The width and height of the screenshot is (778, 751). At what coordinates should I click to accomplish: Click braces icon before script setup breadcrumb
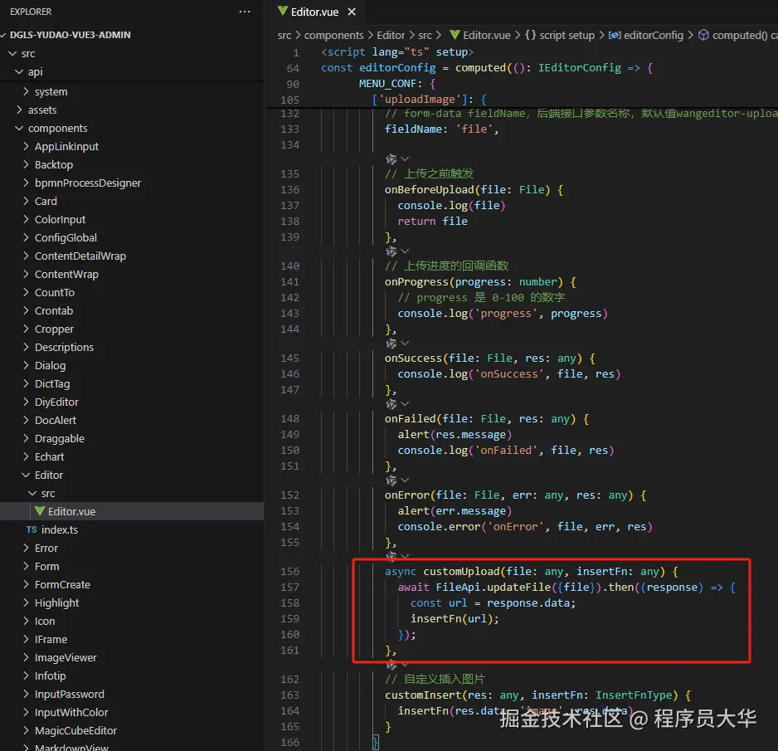coord(530,35)
